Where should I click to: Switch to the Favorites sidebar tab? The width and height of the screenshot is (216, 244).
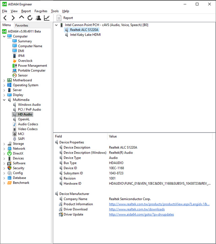point(22,25)
